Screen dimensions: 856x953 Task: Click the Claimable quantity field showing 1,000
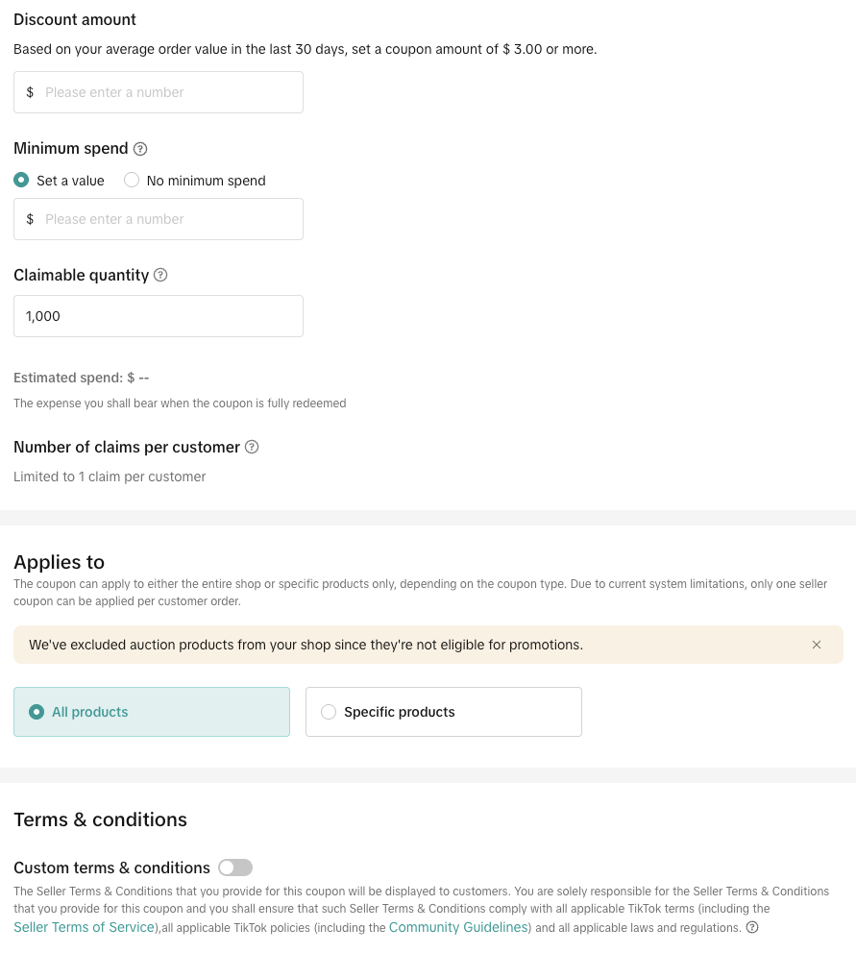(159, 316)
